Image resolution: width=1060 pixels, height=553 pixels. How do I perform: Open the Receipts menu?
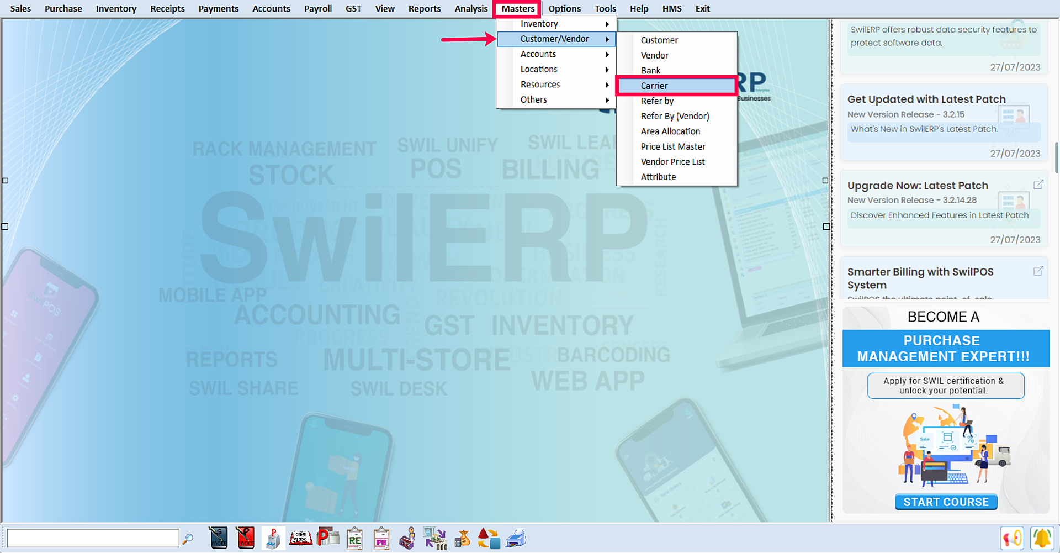pos(167,9)
